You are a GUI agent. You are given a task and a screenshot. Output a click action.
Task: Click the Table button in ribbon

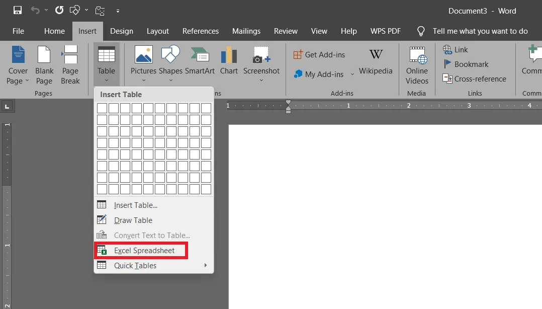click(x=107, y=64)
